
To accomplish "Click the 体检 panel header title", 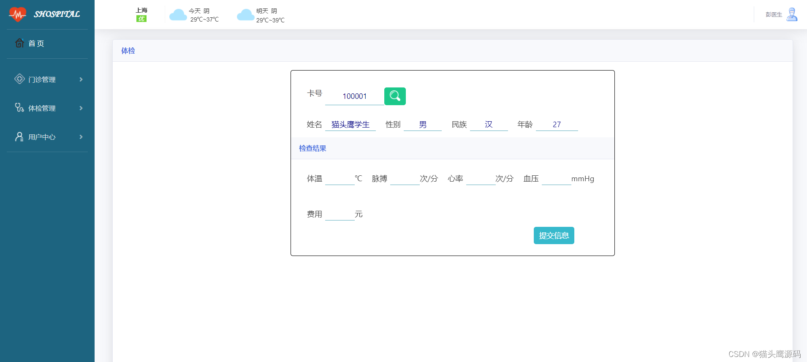I will pyautogui.click(x=128, y=51).
